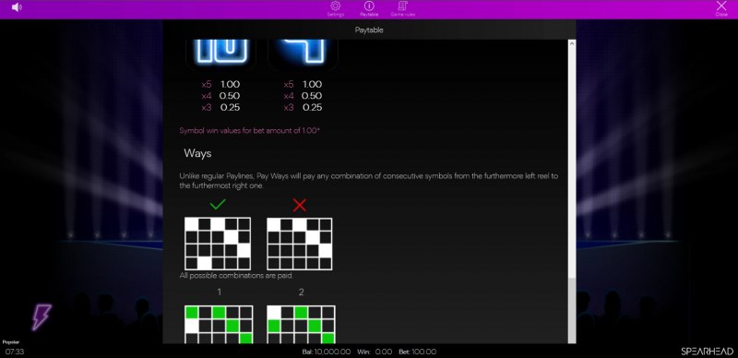Click the scrollbar up arrow in paytable
This screenshot has width=738, height=358.
572,43
